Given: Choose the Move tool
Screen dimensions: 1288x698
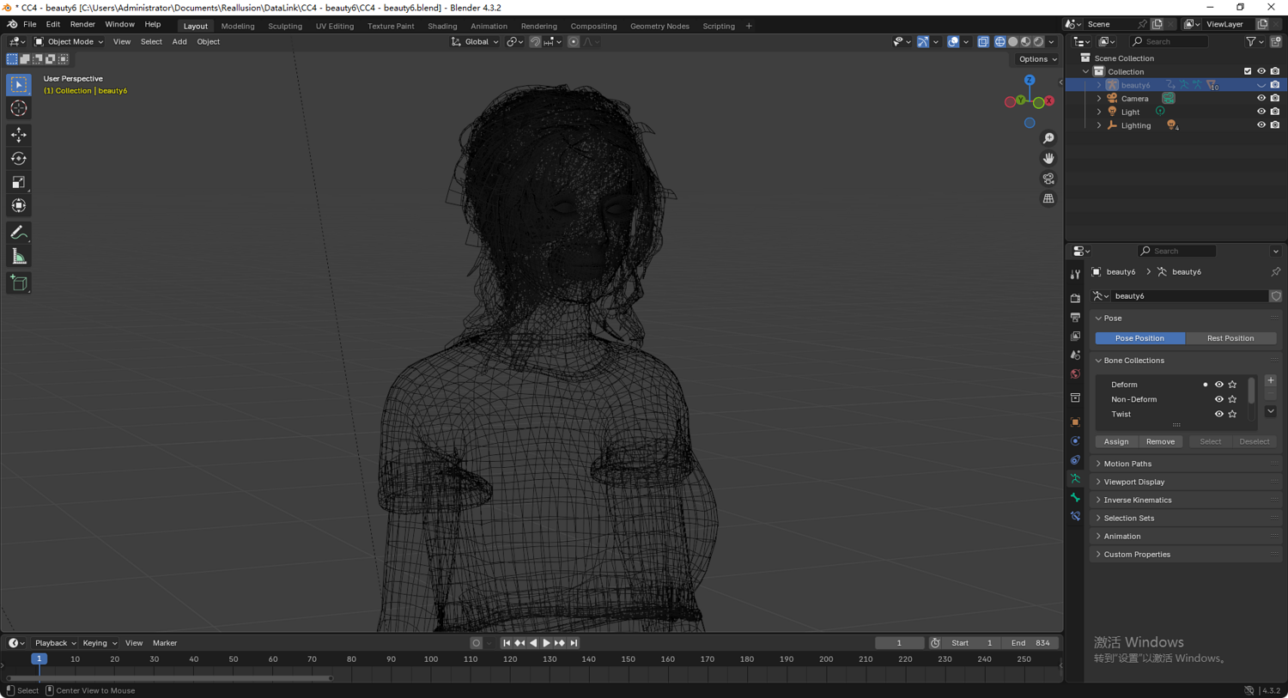Looking at the screenshot, I should coord(19,135).
